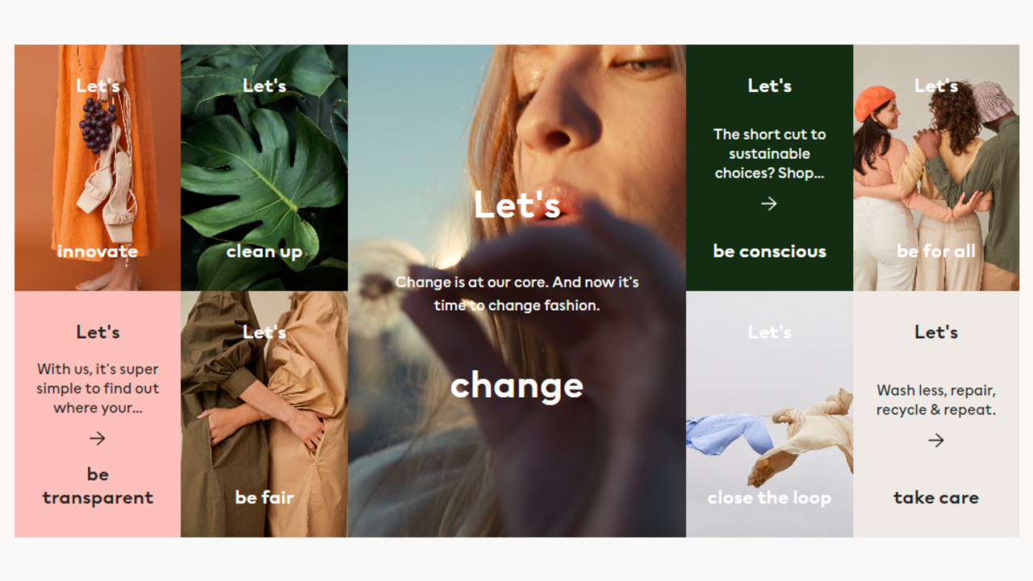Click 'Wash less, repair, recycle & repeat' text
Viewport: 1033px width, 581px height.
click(x=936, y=399)
